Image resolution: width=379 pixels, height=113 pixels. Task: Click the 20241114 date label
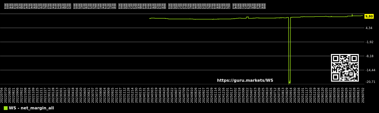pyautogui.click(x=216, y=95)
